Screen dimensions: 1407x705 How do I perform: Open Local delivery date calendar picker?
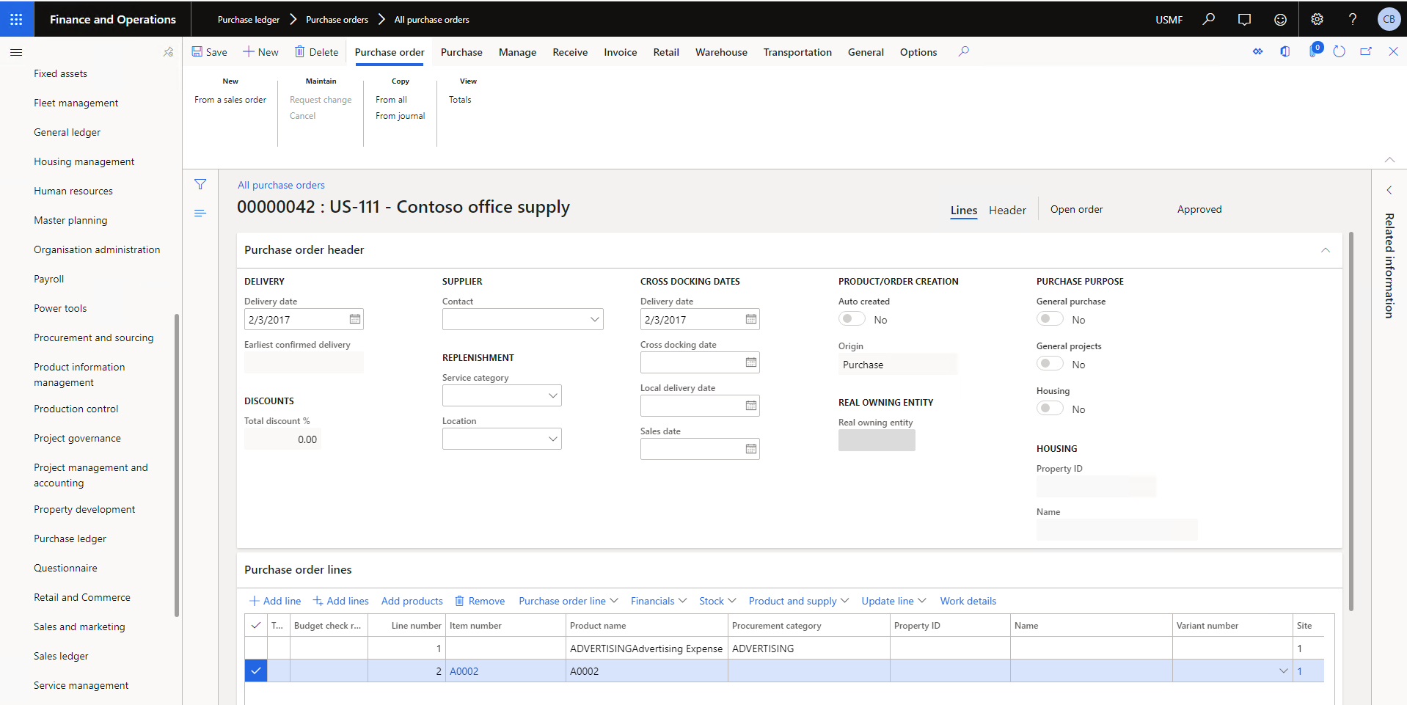(751, 406)
